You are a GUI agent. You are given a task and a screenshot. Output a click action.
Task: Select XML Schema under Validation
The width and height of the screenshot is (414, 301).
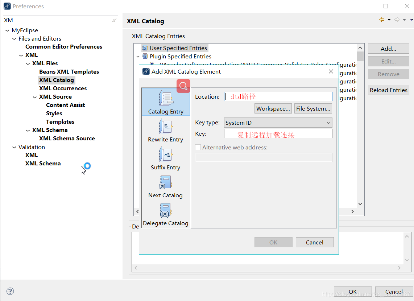point(43,164)
